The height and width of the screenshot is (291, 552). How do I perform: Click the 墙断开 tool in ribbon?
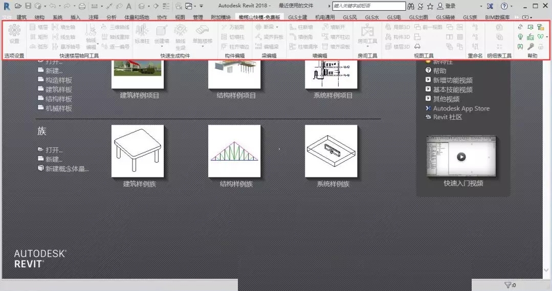334,27
